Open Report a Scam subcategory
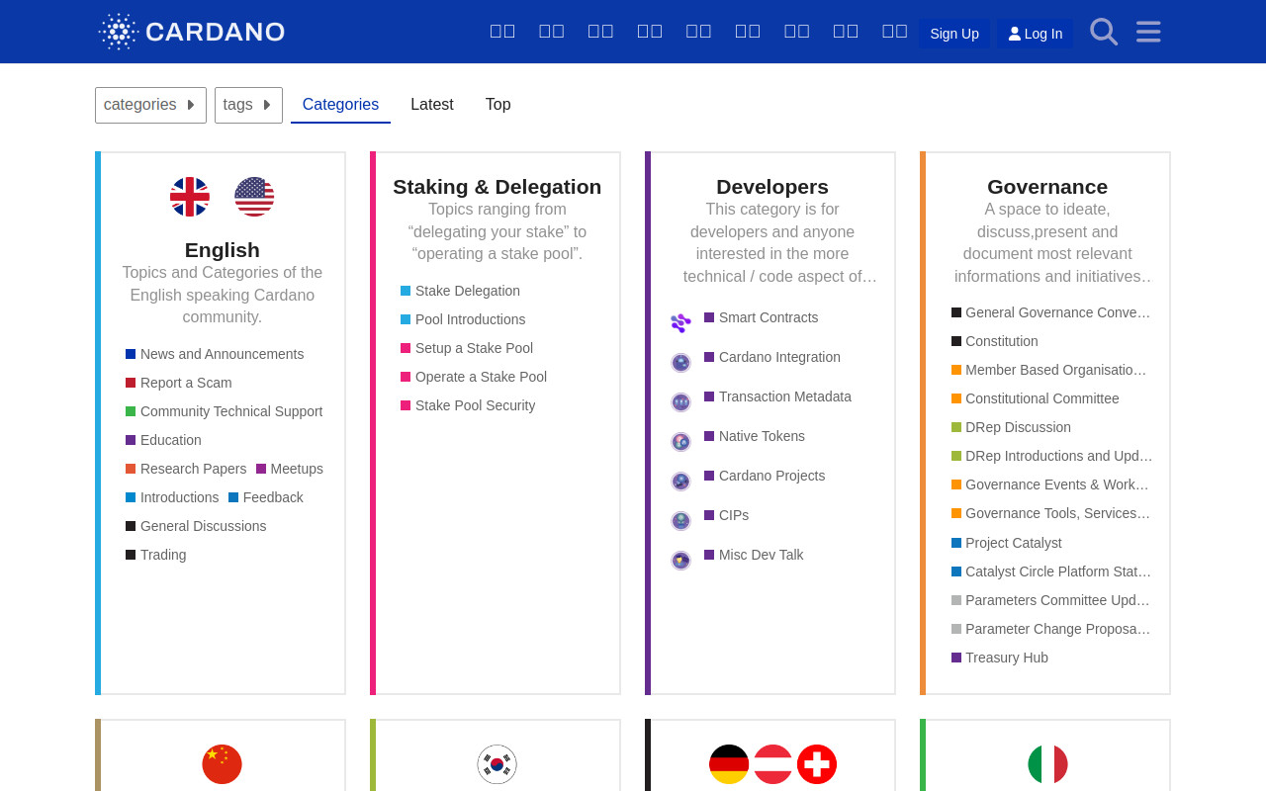The image size is (1266, 791). pos(179,383)
